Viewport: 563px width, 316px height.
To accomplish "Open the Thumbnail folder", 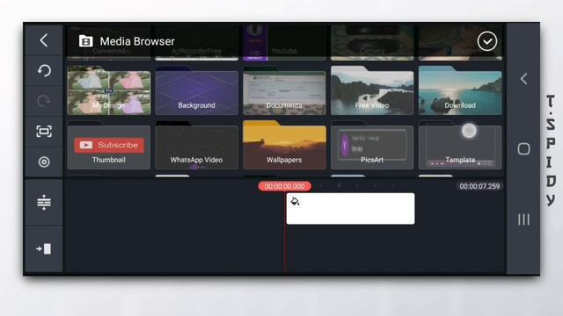I will coord(109,146).
